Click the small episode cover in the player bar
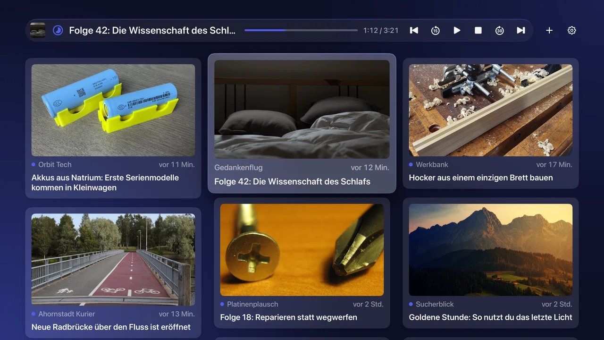This screenshot has height=340, width=604. pos(38,30)
